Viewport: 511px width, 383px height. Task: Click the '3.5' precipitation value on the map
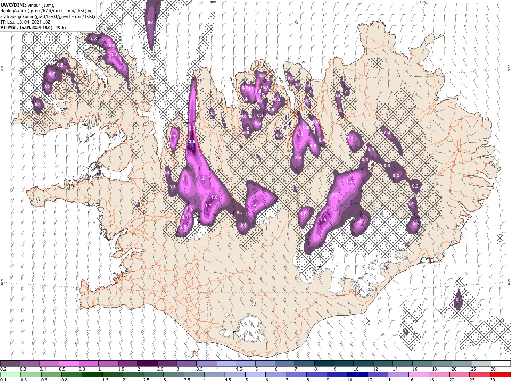click(192, 142)
